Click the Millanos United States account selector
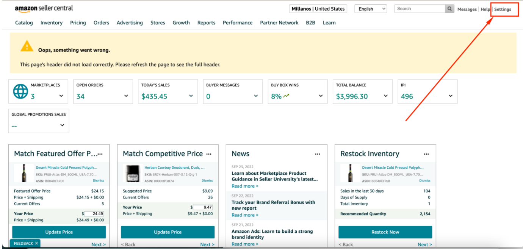This screenshot has width=523, height=249. 318,9
